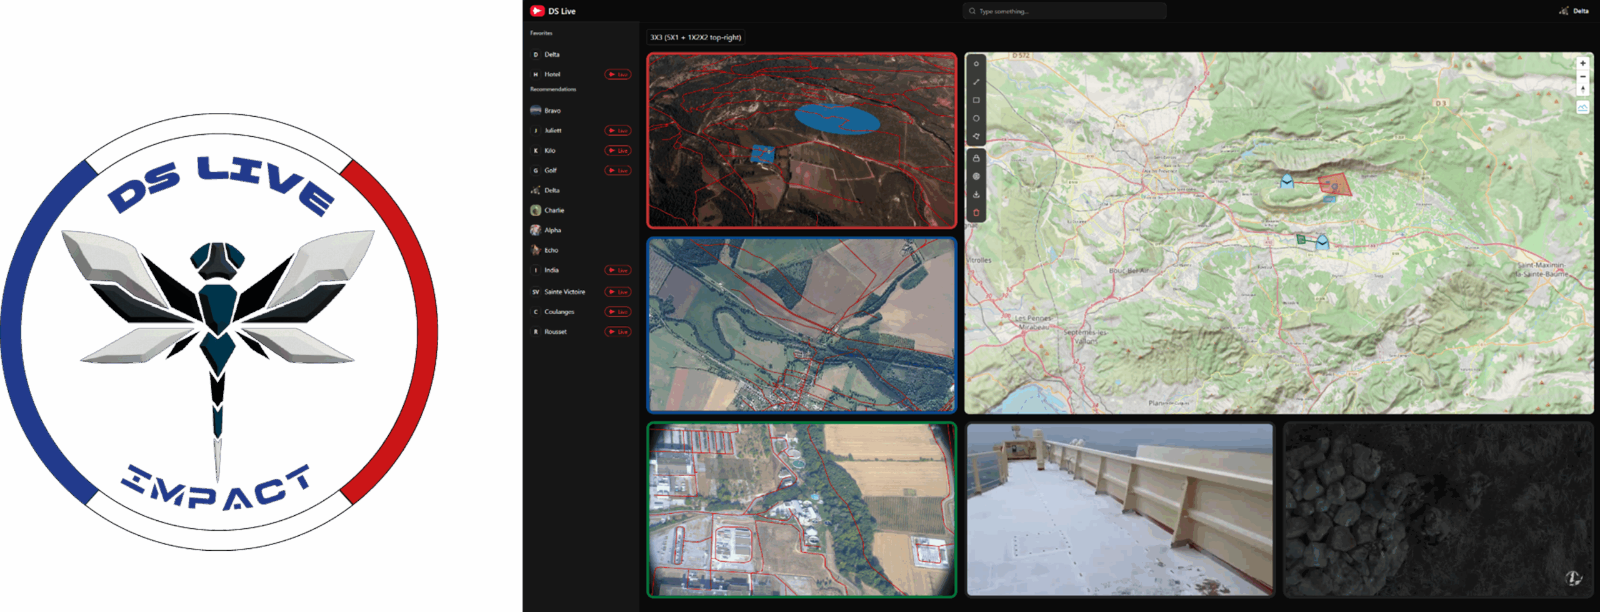Toggle the map lock icon
This screenshot has height=612, width=1600.
(976, 158)
